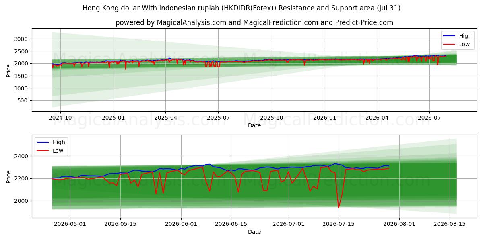Click the 2026-05-15 date tick label
483x241 pixels.
coord(121,224)
